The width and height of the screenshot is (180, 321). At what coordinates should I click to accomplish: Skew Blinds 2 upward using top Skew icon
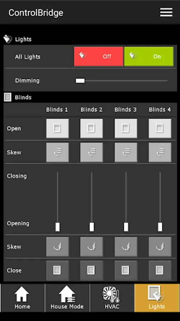91,153
